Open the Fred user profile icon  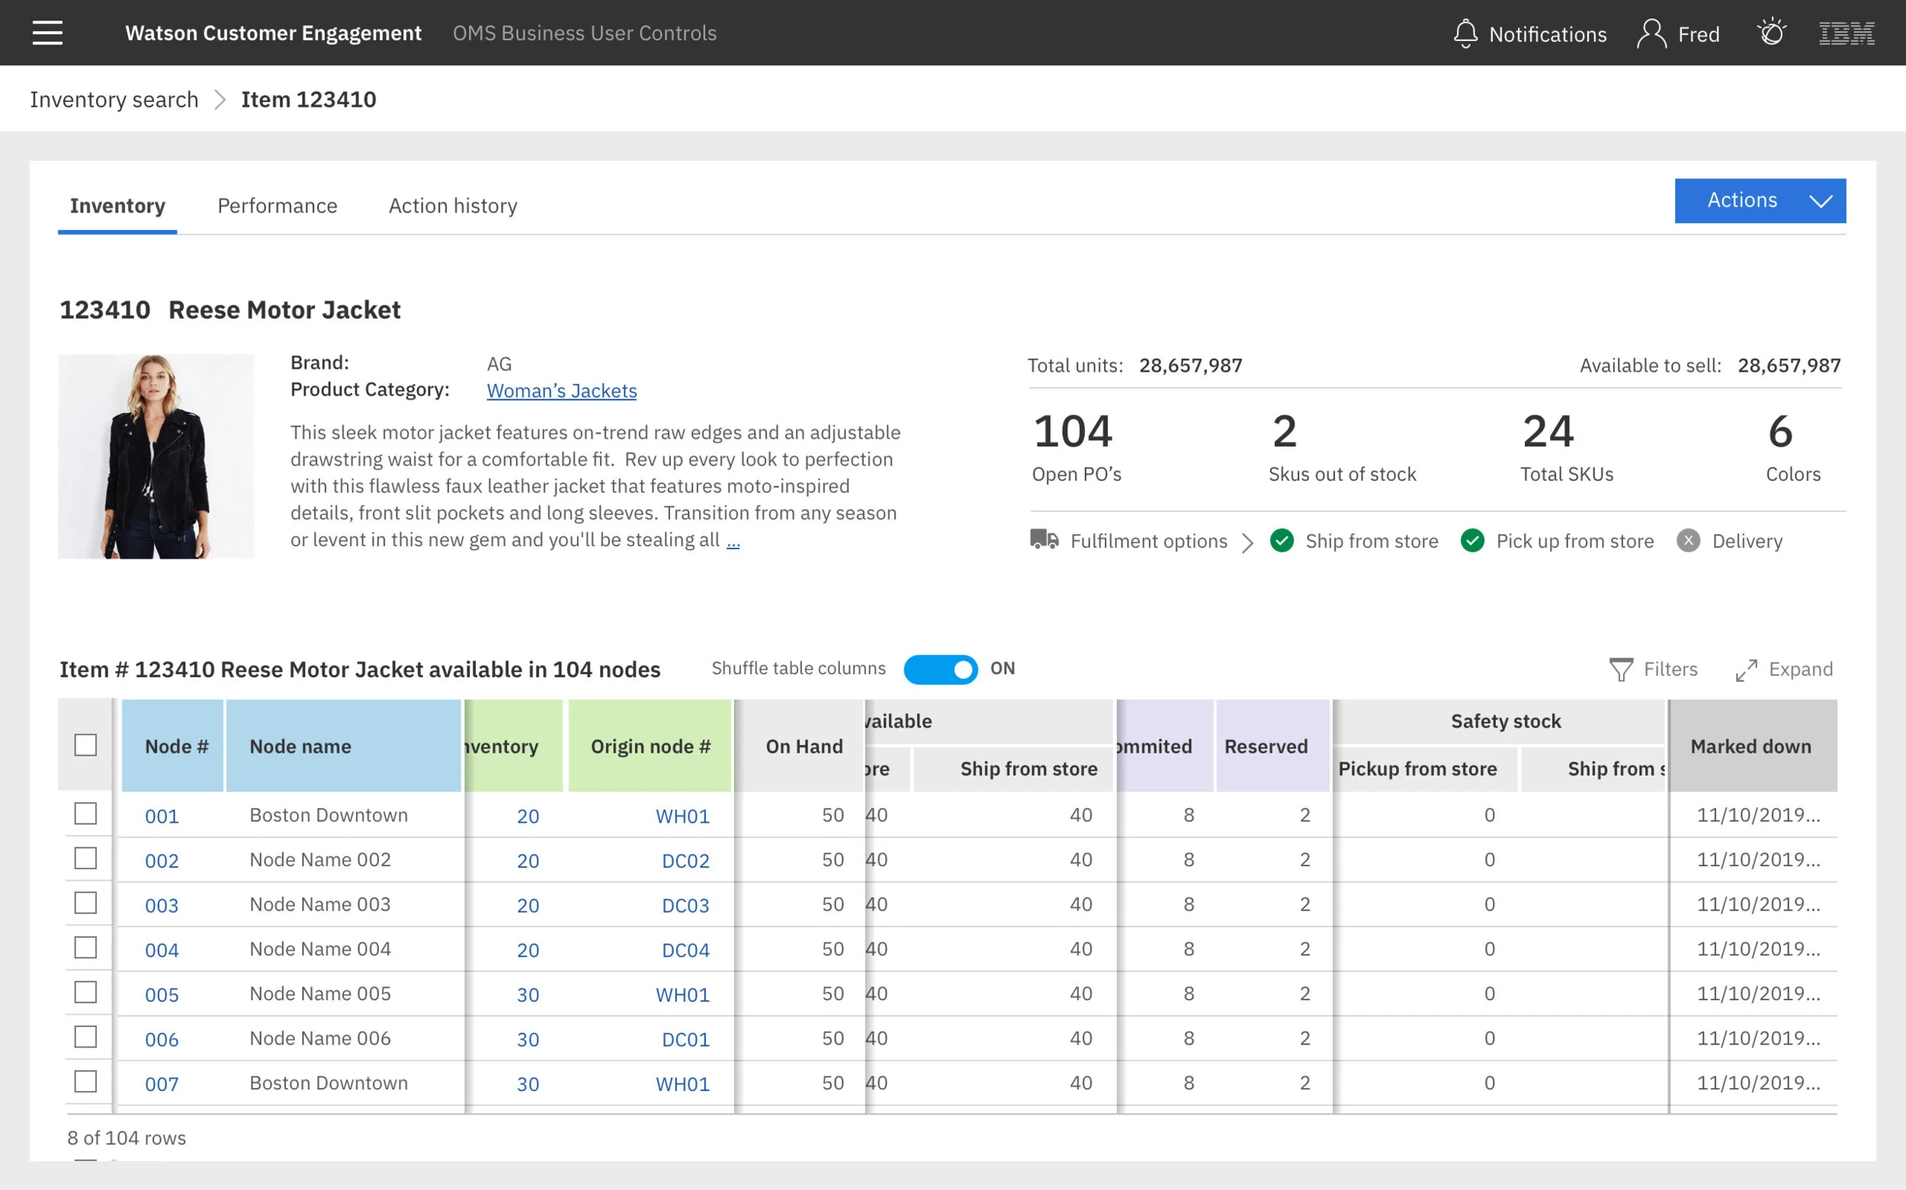(1651, 34)
